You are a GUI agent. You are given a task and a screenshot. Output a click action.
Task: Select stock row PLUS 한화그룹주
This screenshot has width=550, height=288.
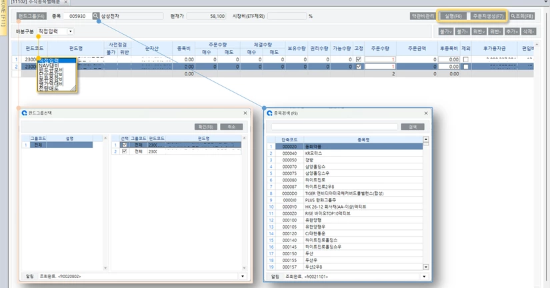pos(345,200)
